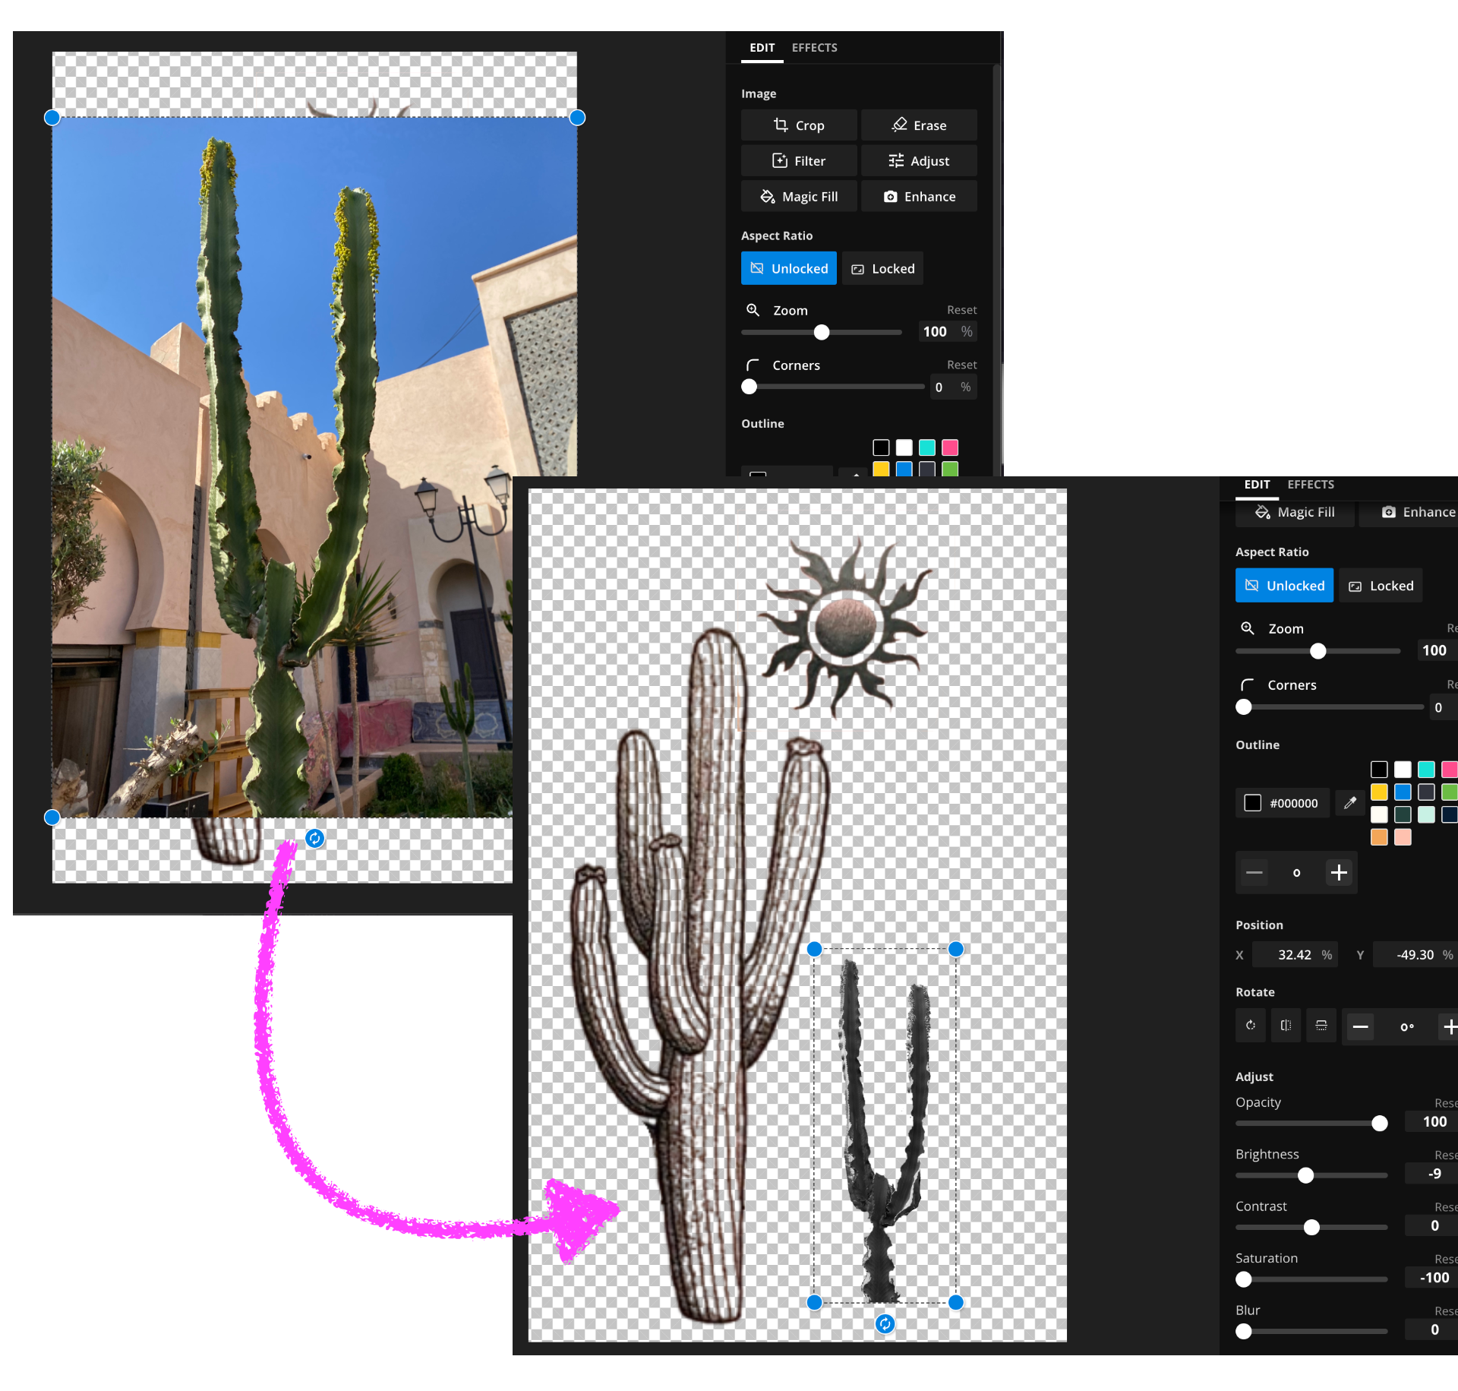Choose the pink outline color swatch in the upper panel
Image resolution: width=1458 pixels, height=1391 pixels.
950,447
